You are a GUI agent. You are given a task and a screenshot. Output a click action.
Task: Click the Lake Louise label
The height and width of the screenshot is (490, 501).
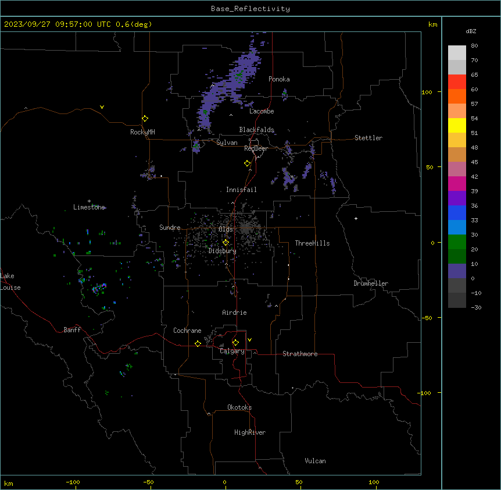[x=10, y=282]
